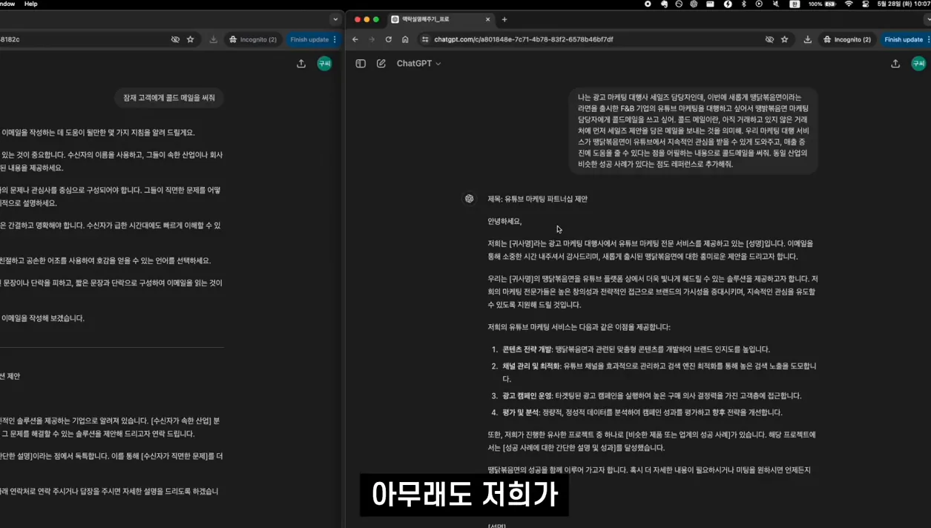Image resolution: width=931 pixels, height=528 pixels.
Task: Open the Evernote elephant menu bar icon
Action: tap(664, 4)
